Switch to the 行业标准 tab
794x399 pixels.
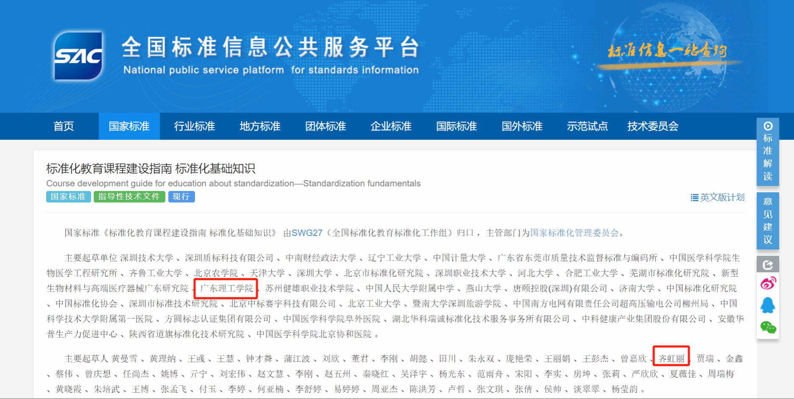pyautogui.click(x=195, y=126)
